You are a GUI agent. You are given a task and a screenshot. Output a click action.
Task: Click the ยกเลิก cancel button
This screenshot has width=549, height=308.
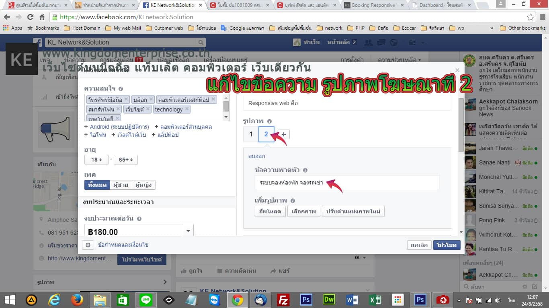point(419,245)
